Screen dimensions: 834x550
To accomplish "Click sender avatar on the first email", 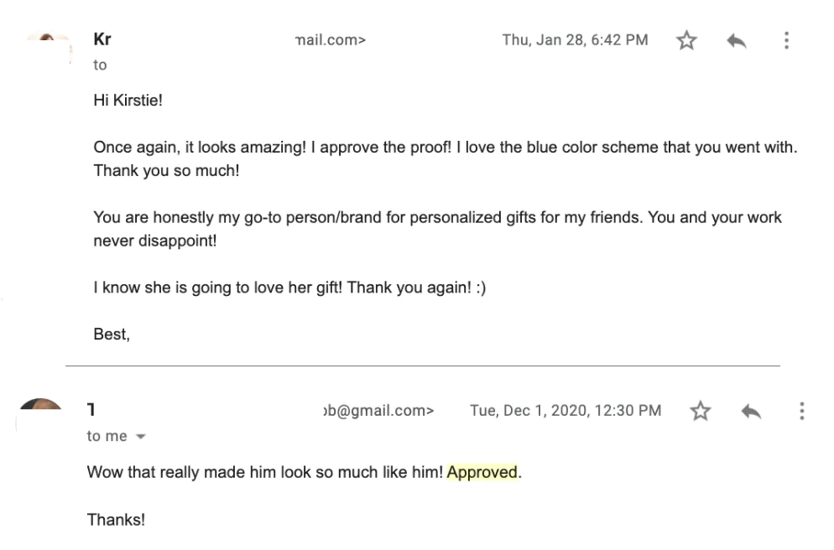I will (x=47, y=39).
